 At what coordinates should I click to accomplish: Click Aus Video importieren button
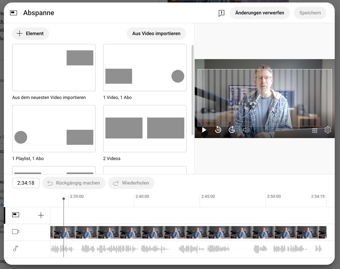click(156, 33)
